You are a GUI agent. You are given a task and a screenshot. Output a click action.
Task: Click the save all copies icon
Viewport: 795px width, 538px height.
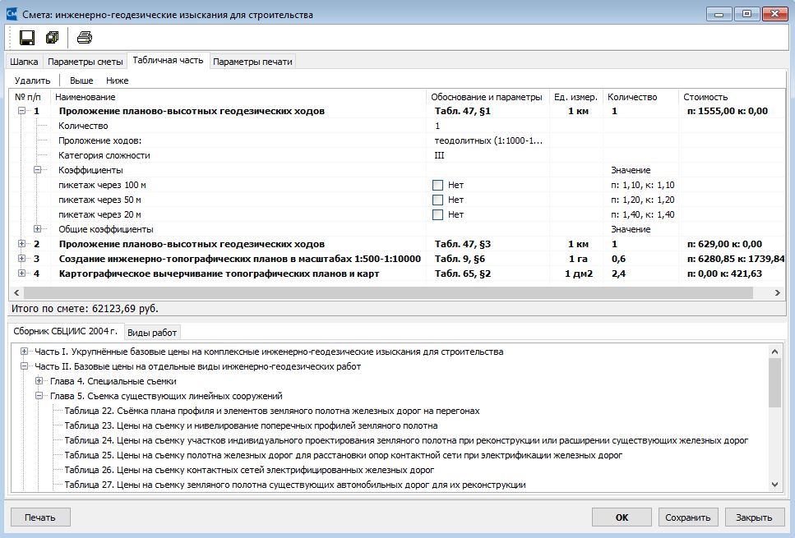coord(53,38)
